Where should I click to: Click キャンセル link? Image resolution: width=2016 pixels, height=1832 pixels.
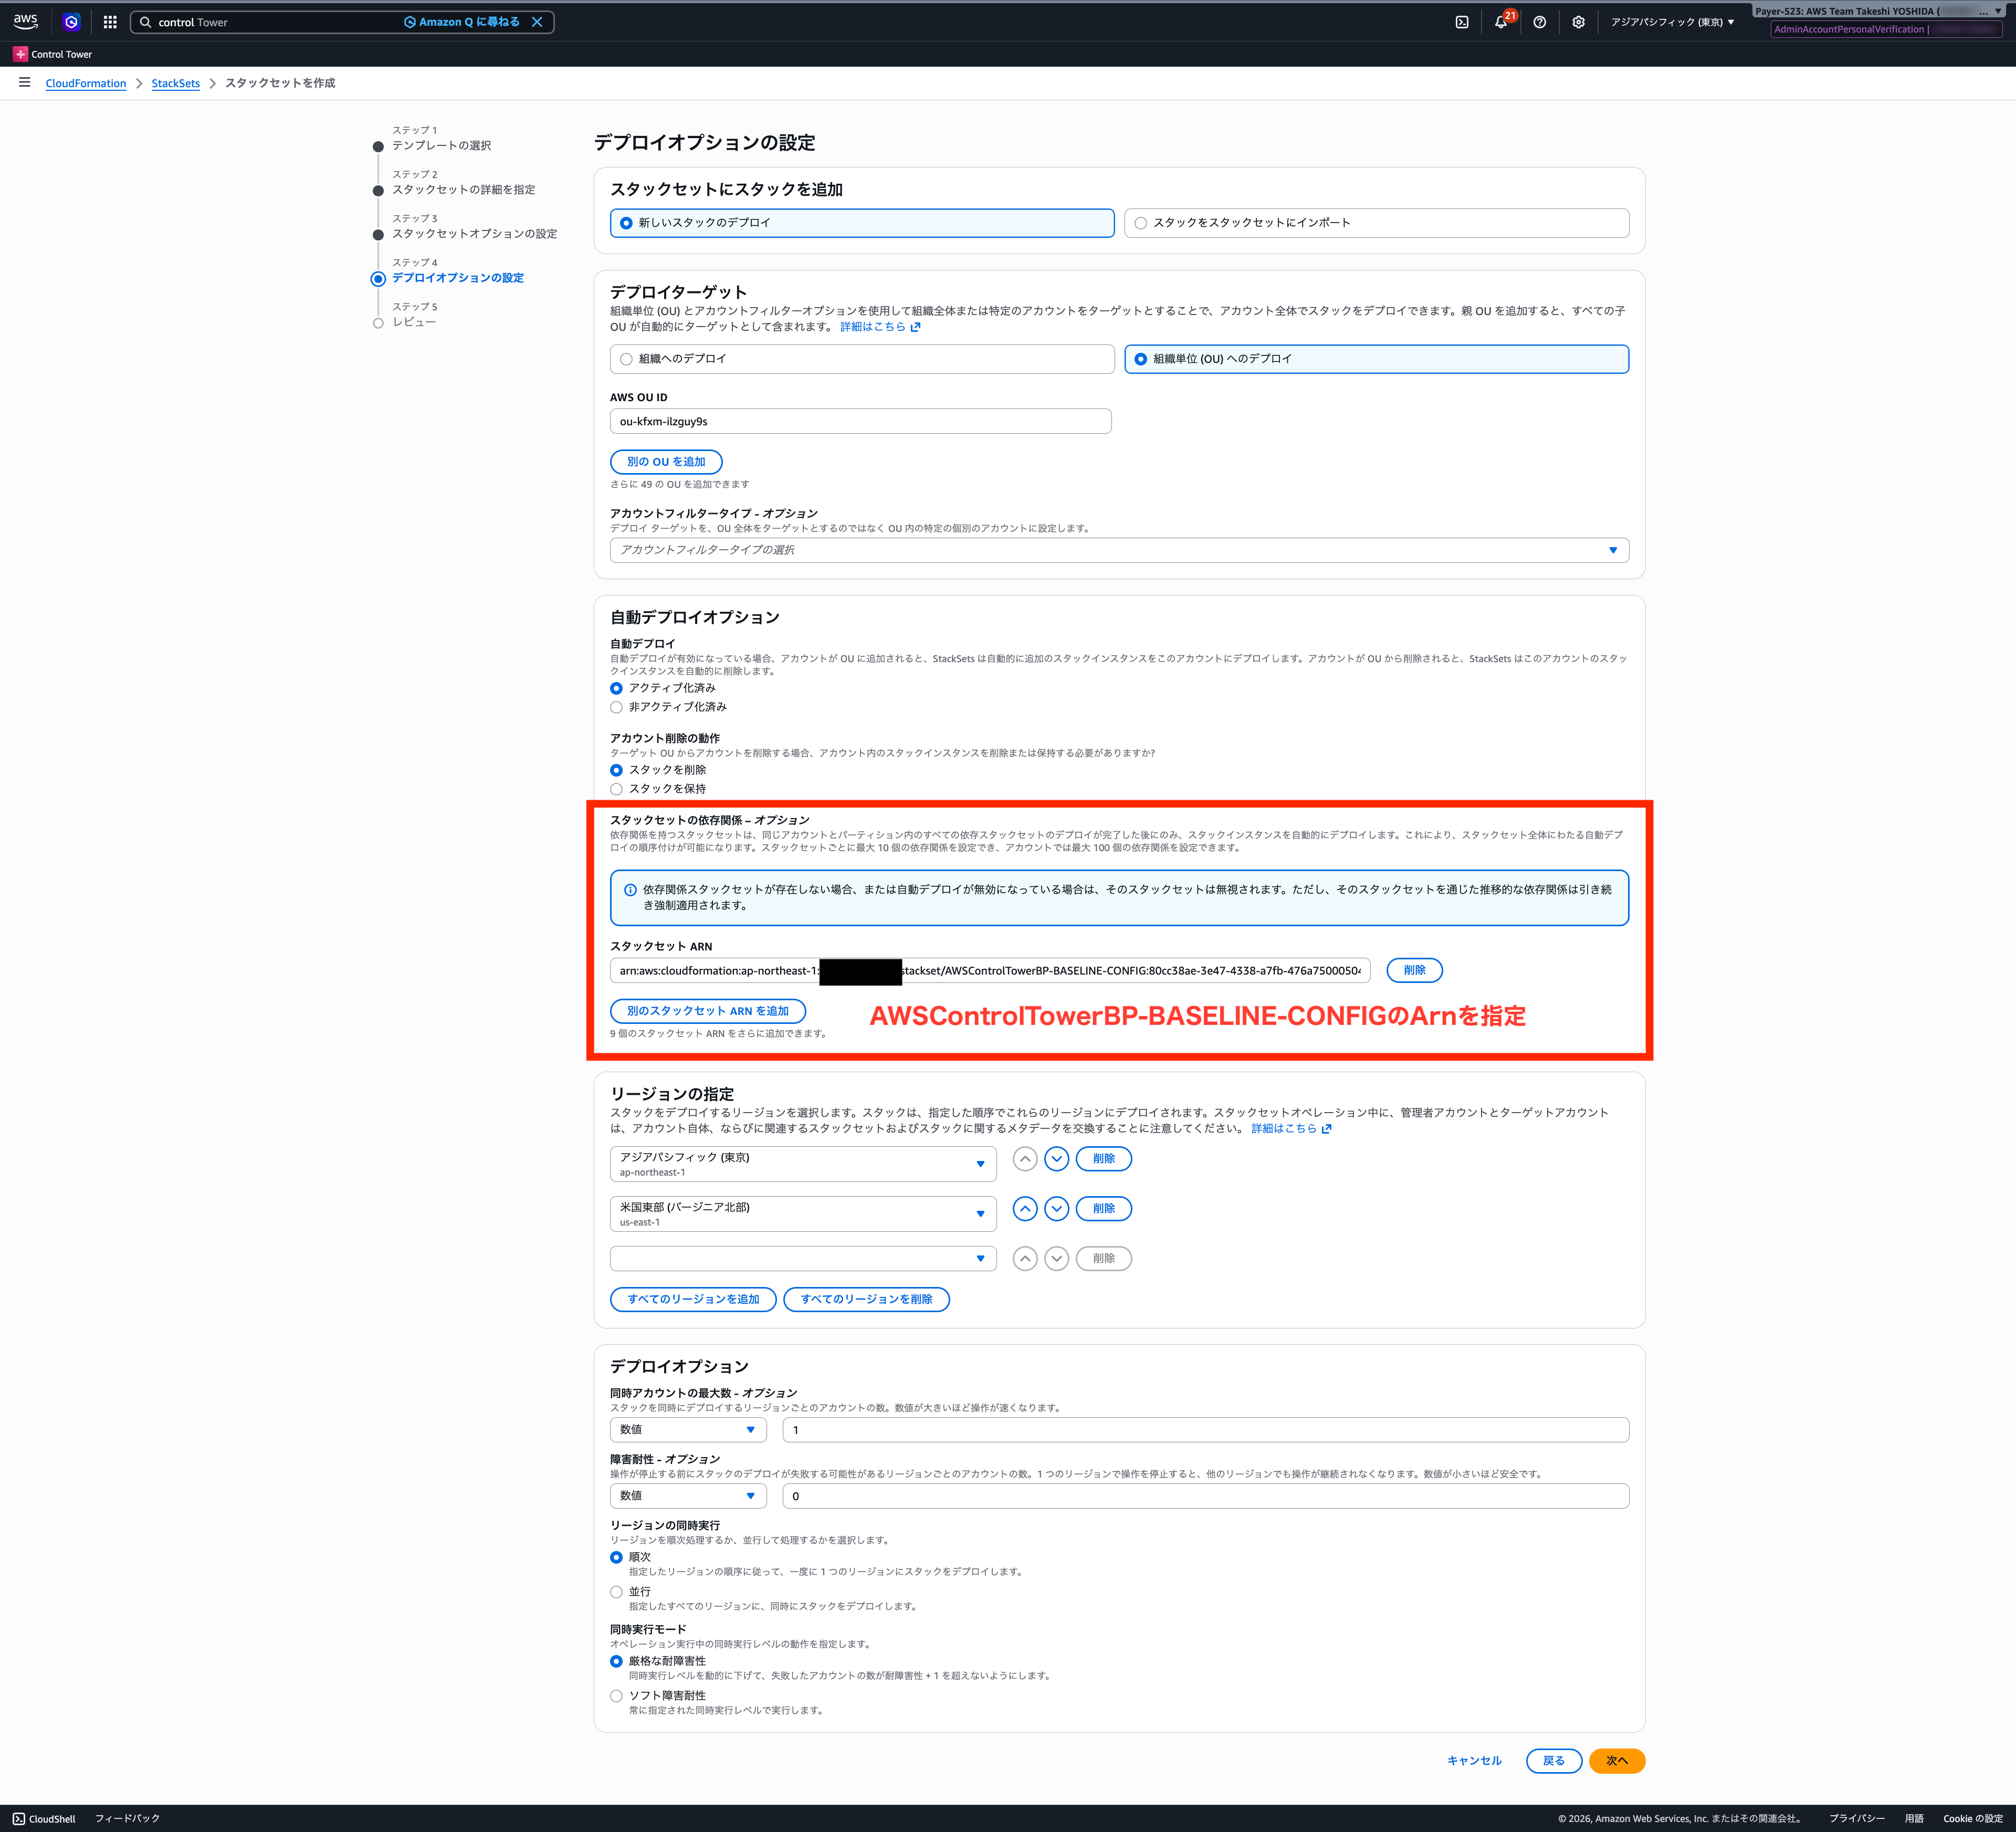pos(1474,1761)
